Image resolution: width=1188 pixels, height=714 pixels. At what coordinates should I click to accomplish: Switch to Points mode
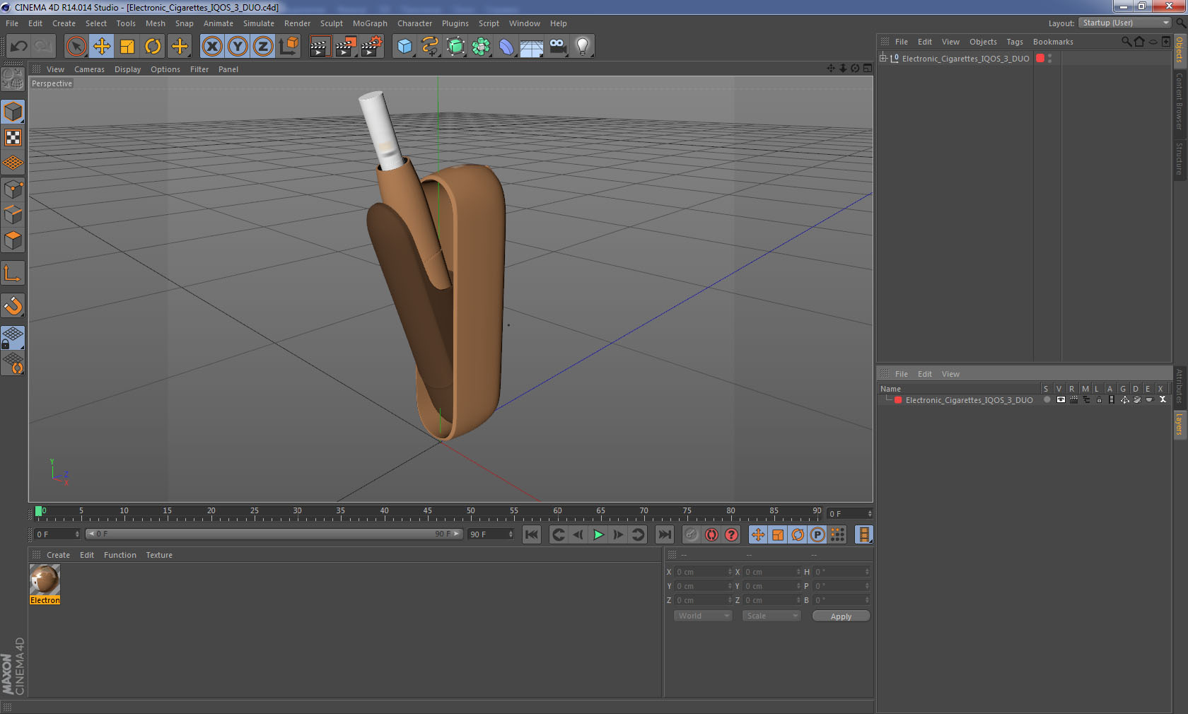pos(13,189)
